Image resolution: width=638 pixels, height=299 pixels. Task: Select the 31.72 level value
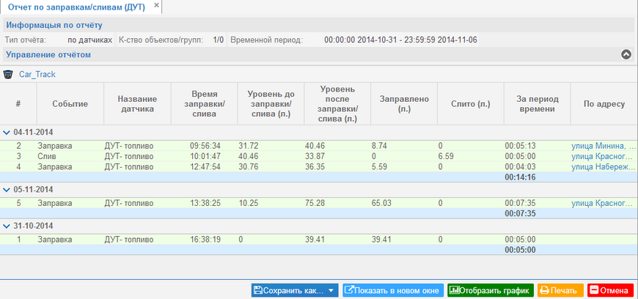(248, 146)
